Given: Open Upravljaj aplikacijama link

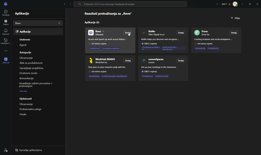Looking at the screenshot, I should (28, 150).
